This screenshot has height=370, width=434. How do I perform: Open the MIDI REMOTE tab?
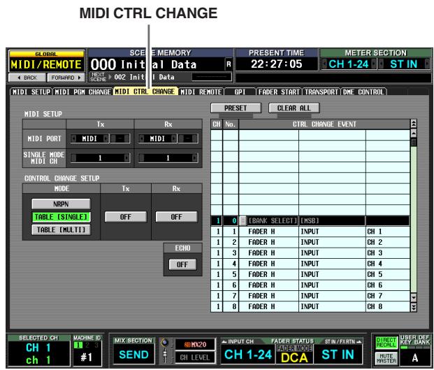tap(201, 92)
